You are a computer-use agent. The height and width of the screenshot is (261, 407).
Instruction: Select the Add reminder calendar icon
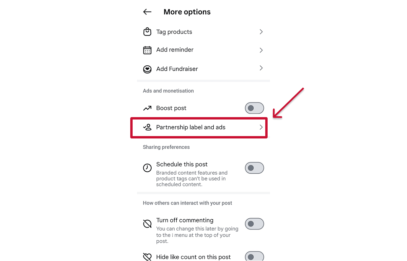pos(147,50)
